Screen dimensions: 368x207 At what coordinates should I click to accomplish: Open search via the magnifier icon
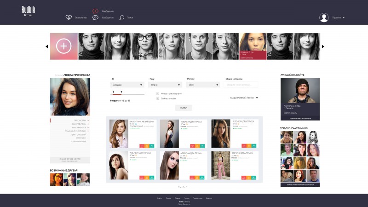point(121,17)
